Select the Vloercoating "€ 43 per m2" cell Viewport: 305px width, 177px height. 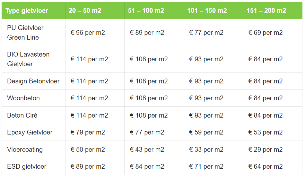(147, 150)
